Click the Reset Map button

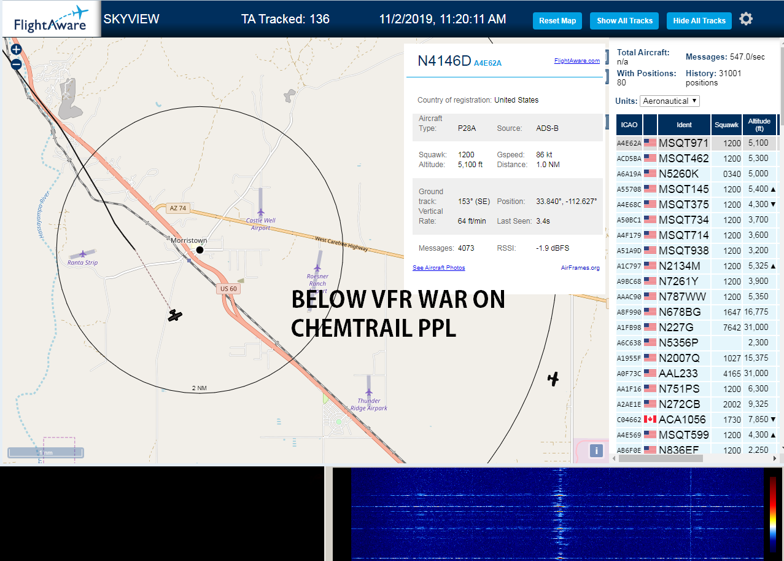(x=557, y=21)
